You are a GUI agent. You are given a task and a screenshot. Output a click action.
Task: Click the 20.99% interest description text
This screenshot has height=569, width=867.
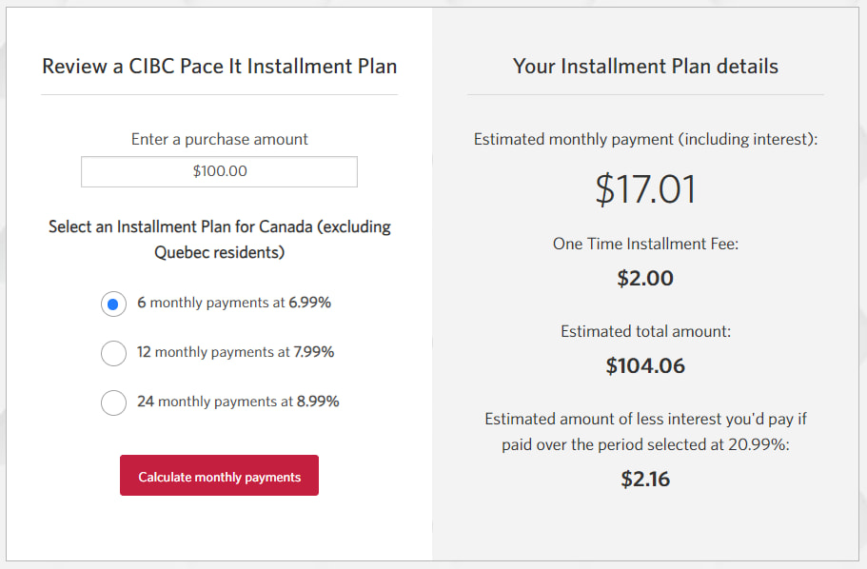click(x=645, y=431)
